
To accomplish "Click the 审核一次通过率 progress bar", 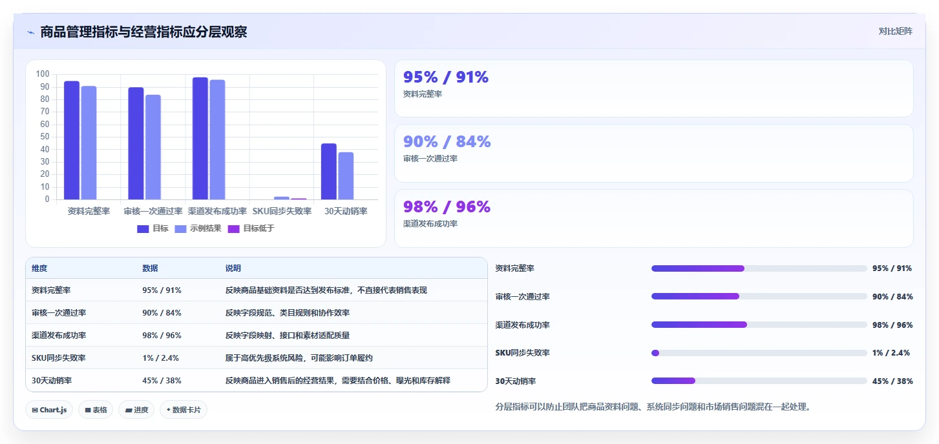I will point(759,296).
